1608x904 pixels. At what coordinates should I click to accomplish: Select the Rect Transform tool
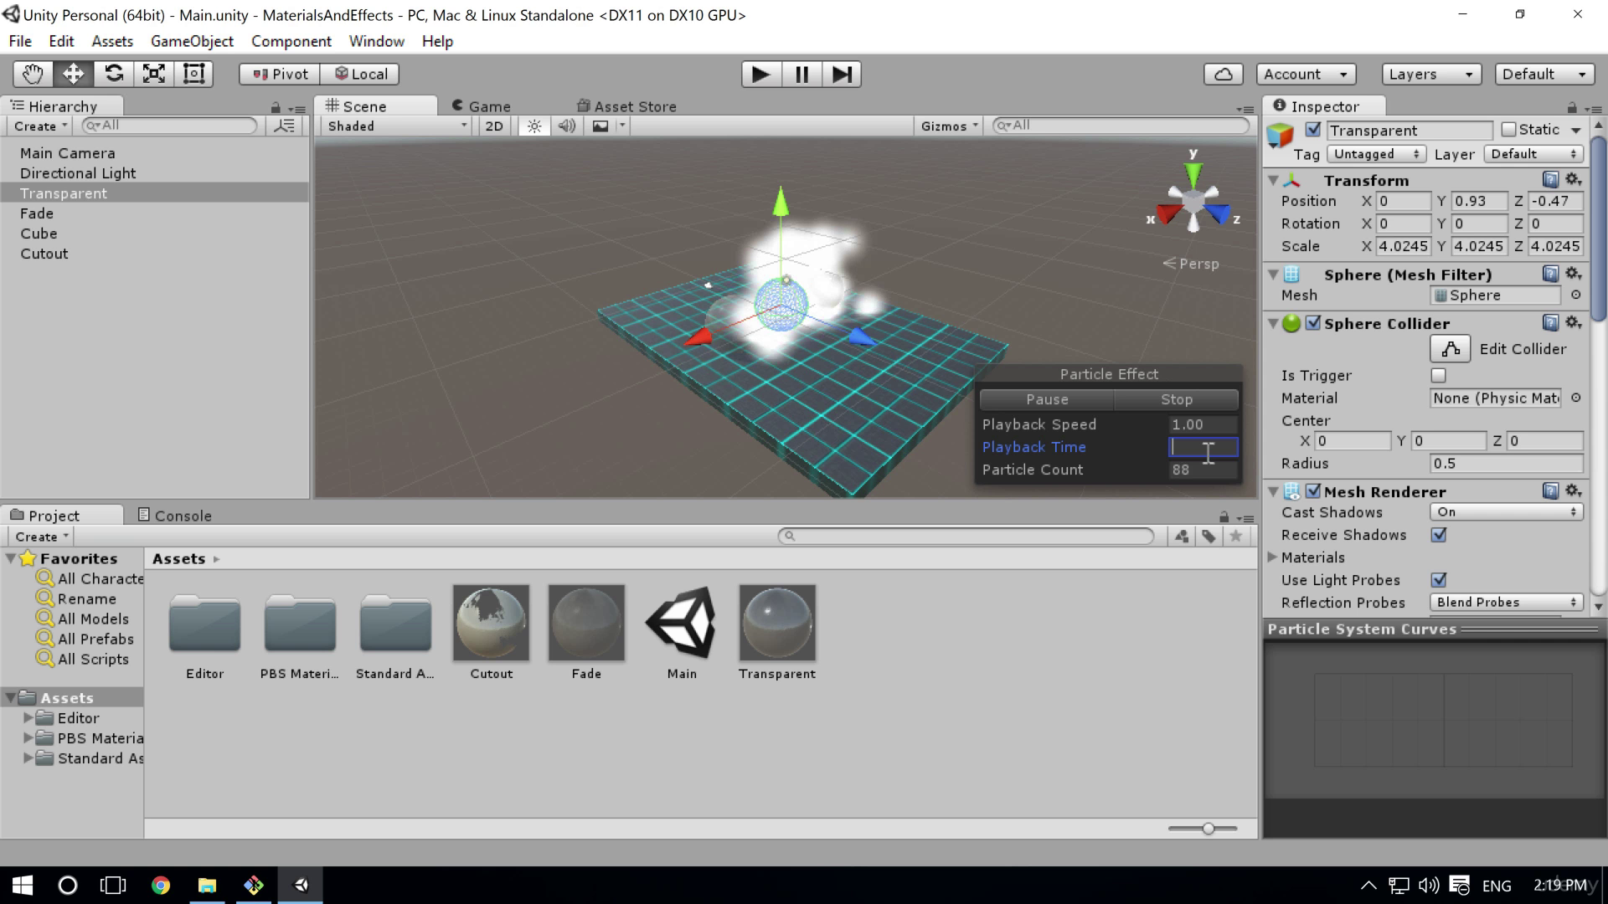click(x=193, y=74)
